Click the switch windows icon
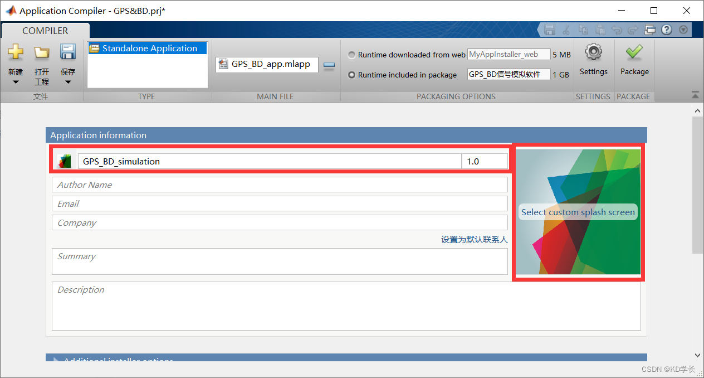The height and width of the screenshot is (378, 704). pos(650,30)
